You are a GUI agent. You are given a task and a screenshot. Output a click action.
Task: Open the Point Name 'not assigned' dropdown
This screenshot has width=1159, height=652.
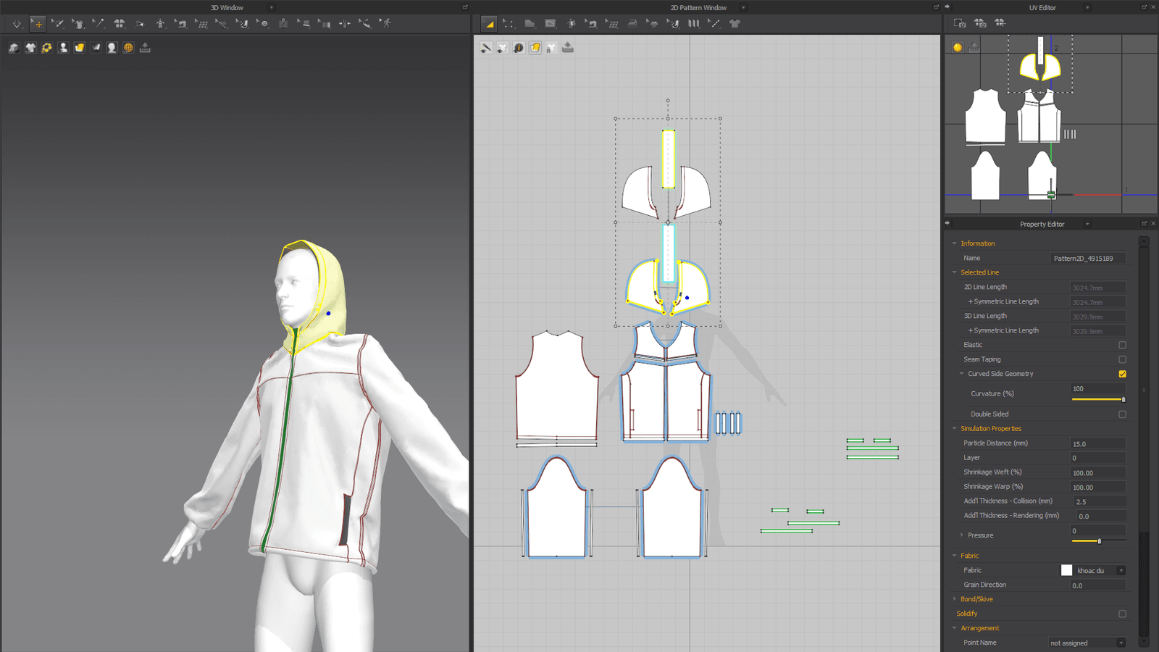tap(1121, 643)
